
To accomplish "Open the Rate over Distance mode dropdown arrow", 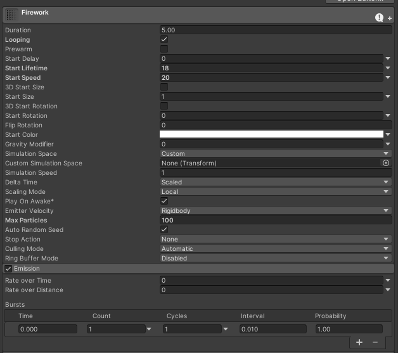I will tap(388, 290).
